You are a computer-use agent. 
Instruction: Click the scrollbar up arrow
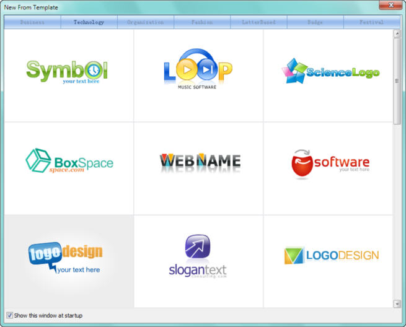pyautogui.click(x=397, y=34)
